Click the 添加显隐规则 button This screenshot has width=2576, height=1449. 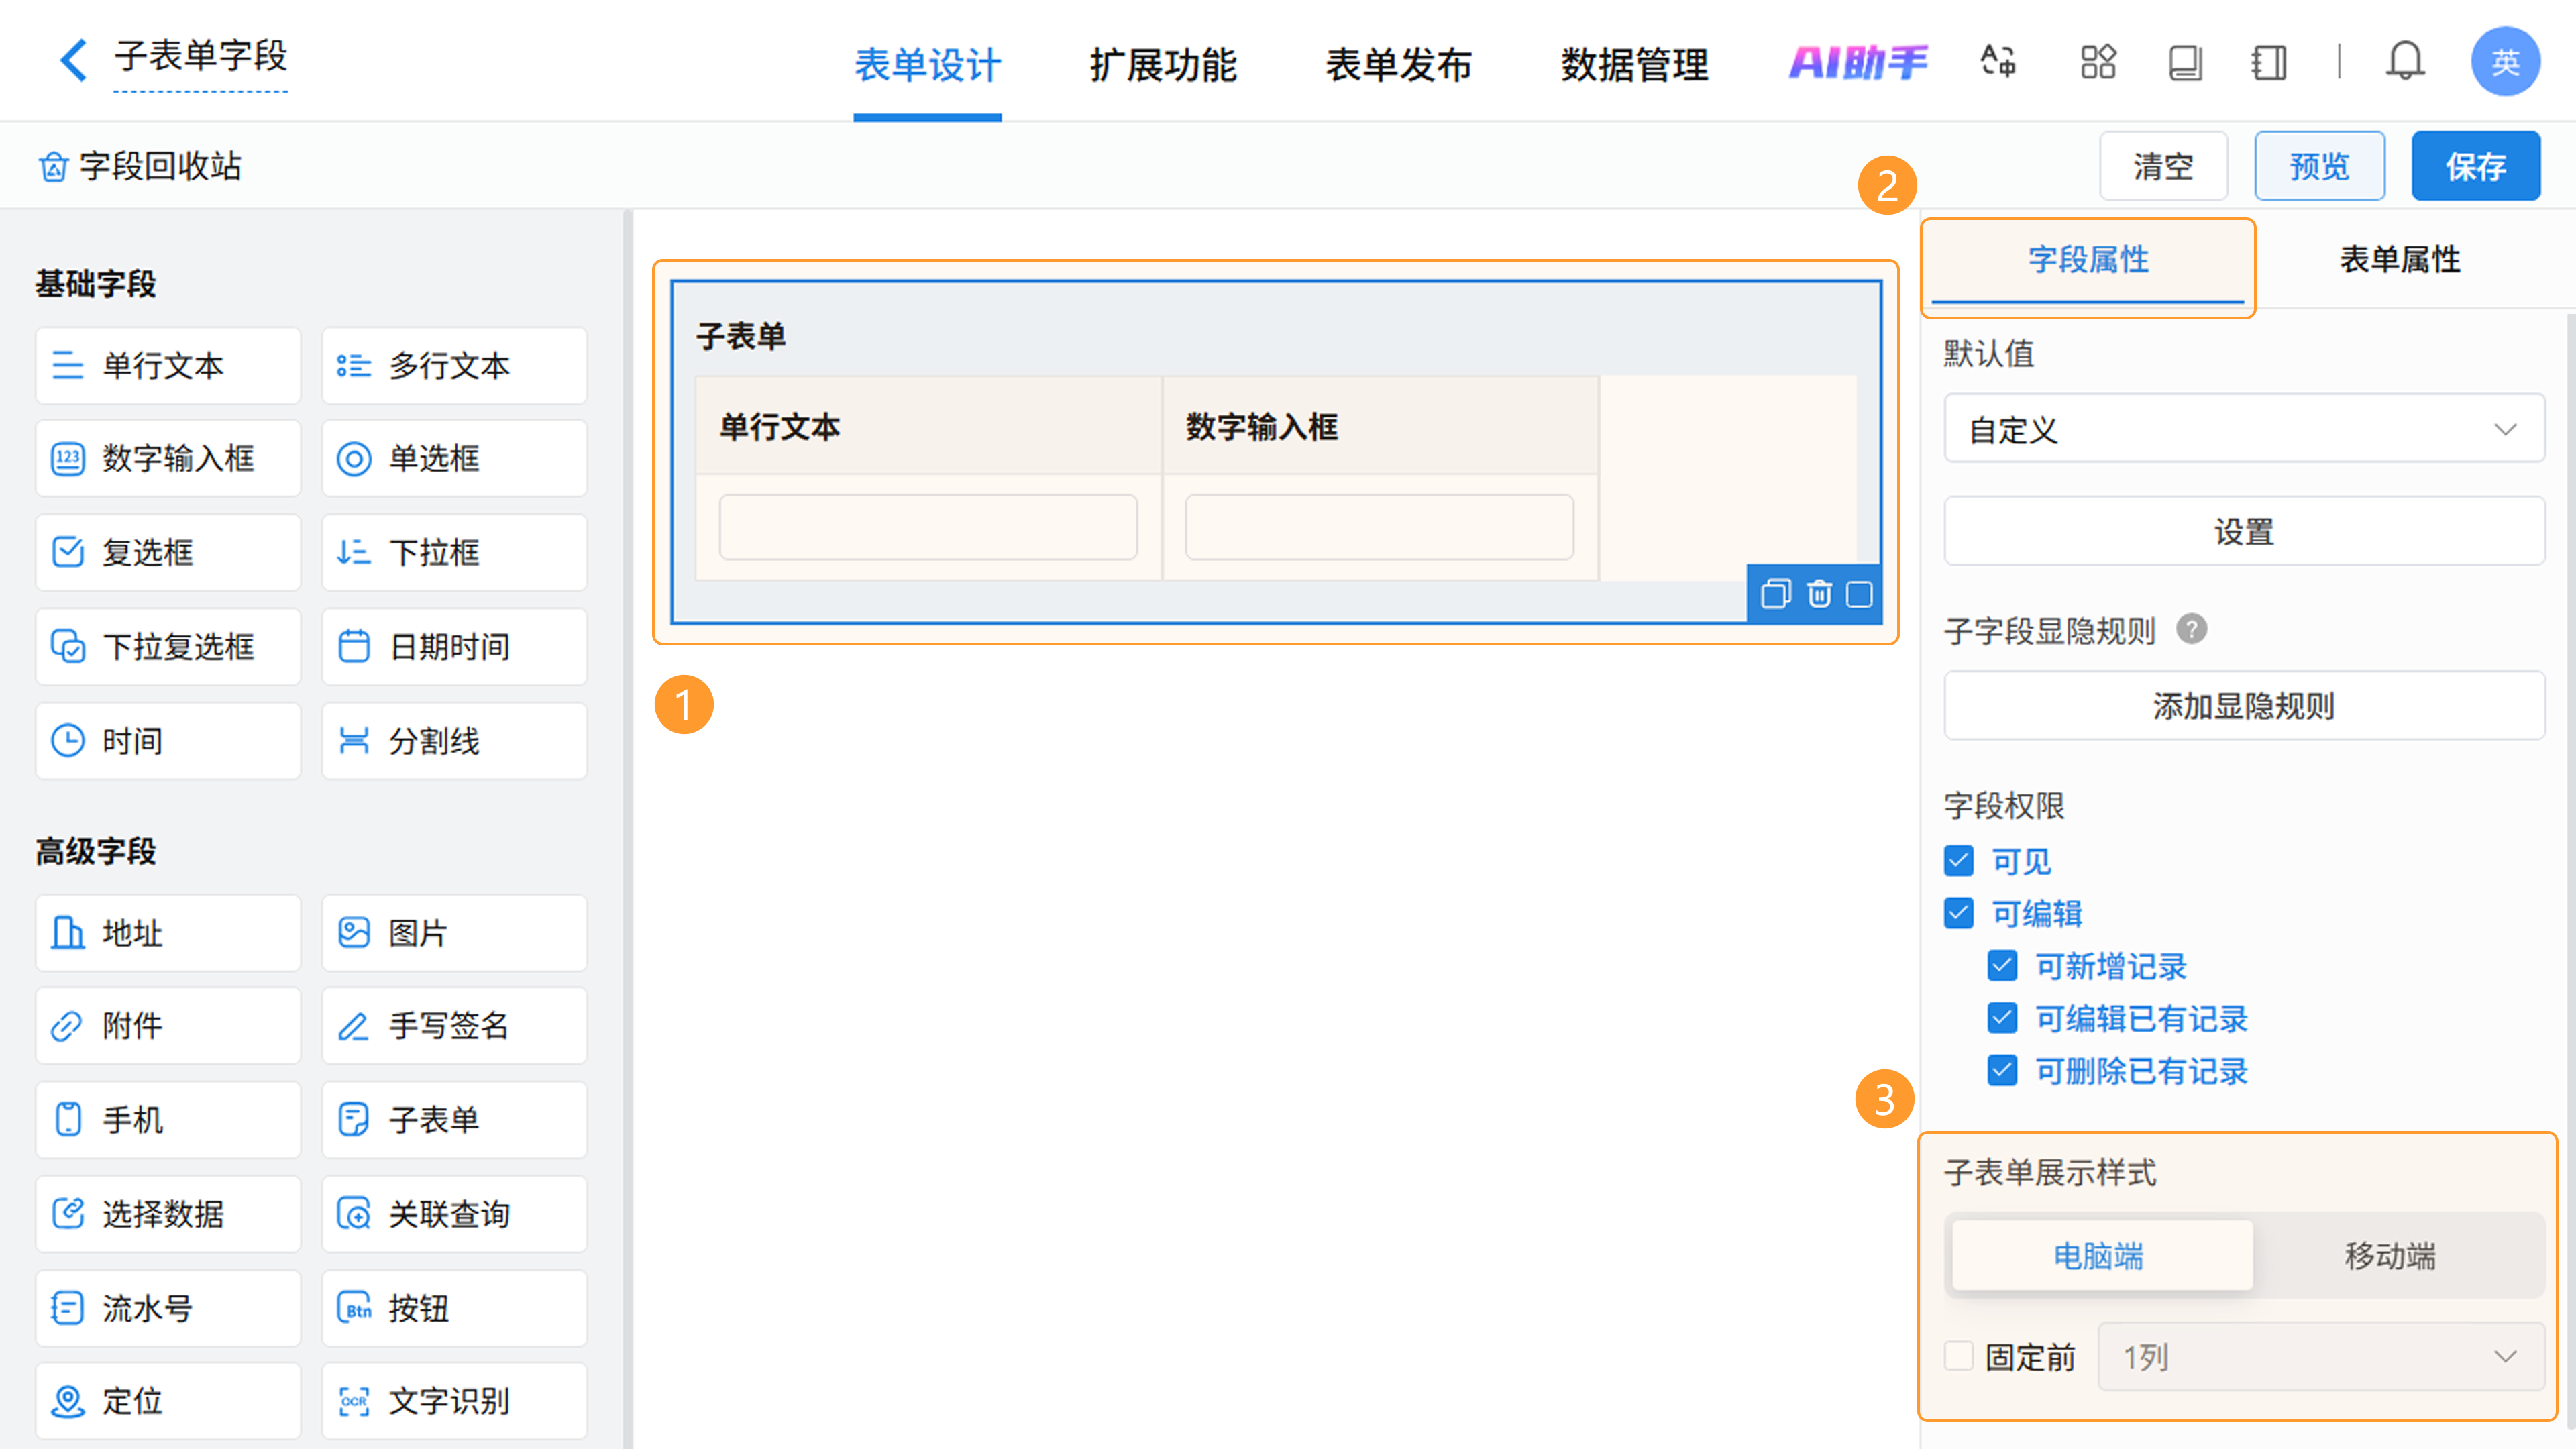point(2244,706)
